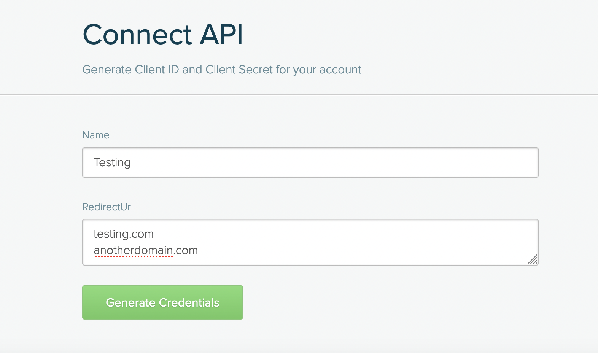The width and height of the screenshot is (598, 353).
Task: Focus the Name input field
Action: (310, 162)
